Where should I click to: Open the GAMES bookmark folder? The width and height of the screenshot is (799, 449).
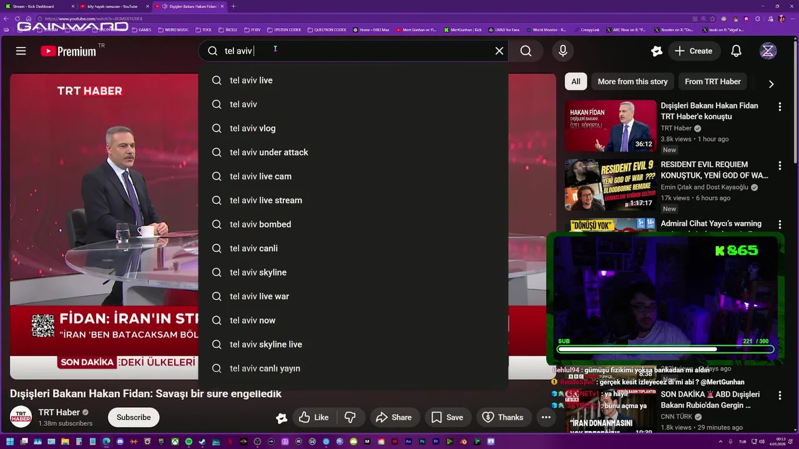pos(141,29)
